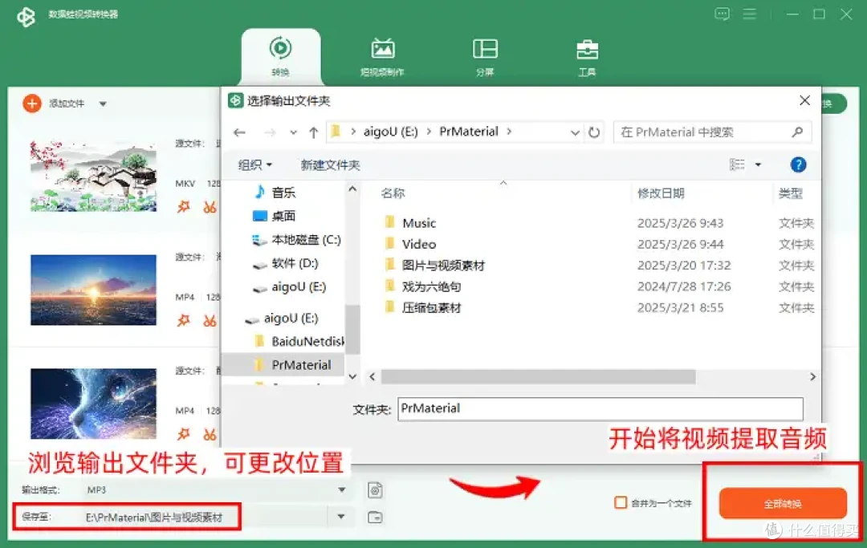Open the 短视频制作 tab
The image size is (867, 548).
coord(383,56)
